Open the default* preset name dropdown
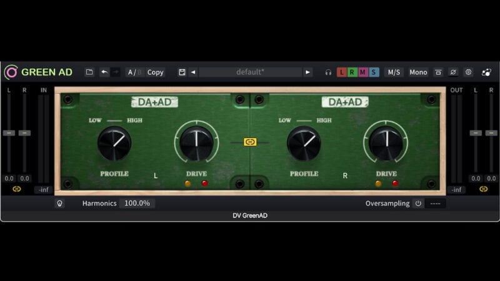This screenshot has width=500, height=281. coord(251,72)
